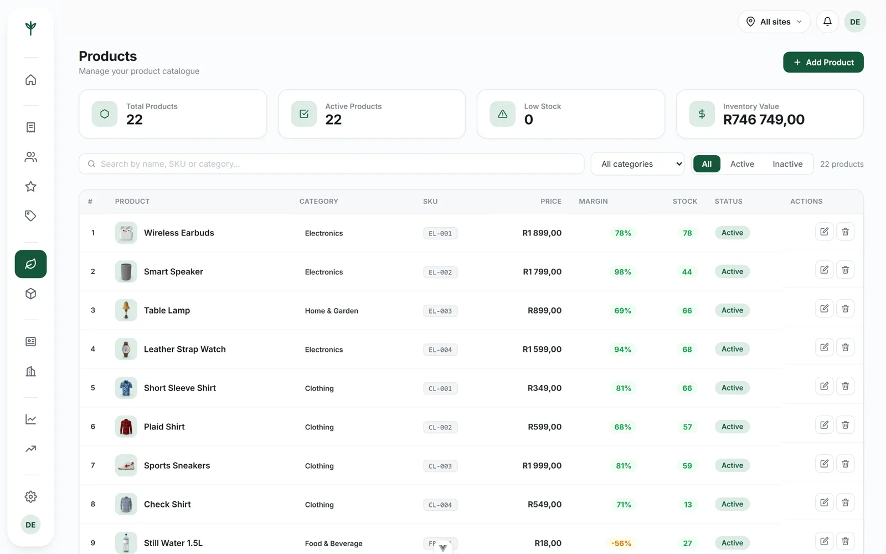Open the box inventory icon in sidebar
The image size is (886, 554).
[x=30, y=294]
